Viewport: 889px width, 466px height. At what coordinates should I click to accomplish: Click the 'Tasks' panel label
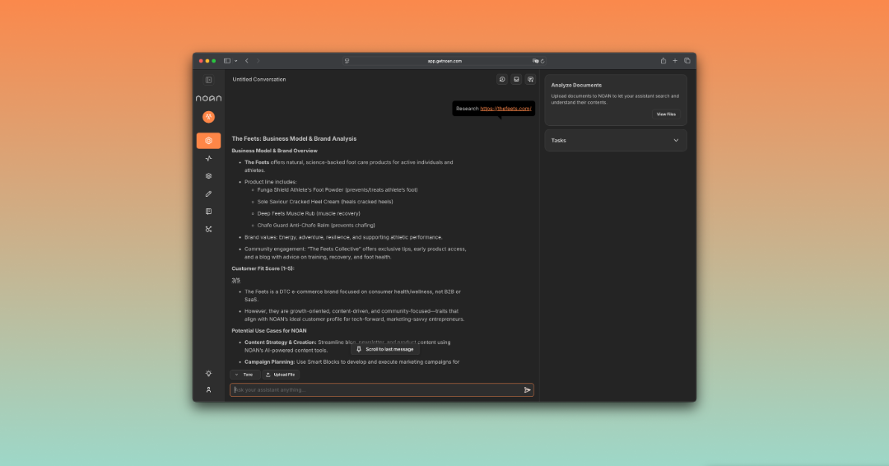coord(558,141)
